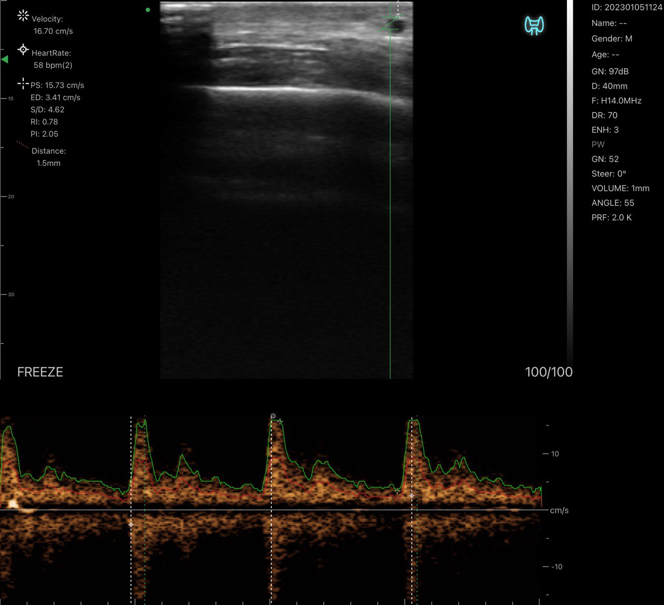
Task: Open the cyan thyroid preset icon
Action: coord(534,25)
